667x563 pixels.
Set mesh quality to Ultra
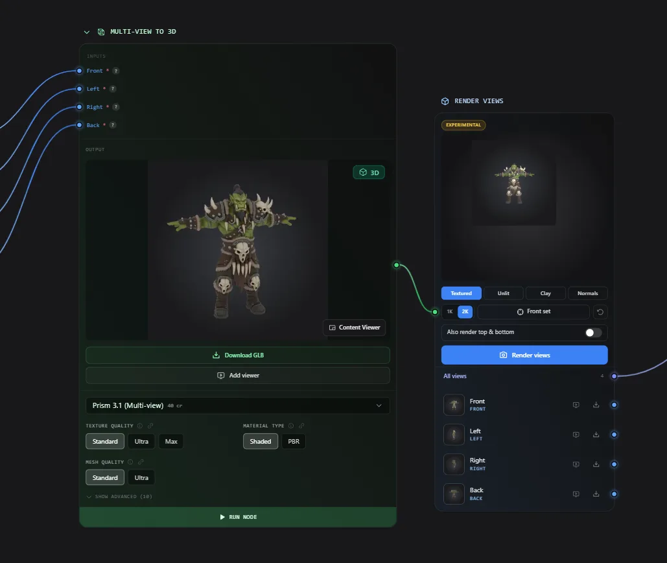point(142,477)
